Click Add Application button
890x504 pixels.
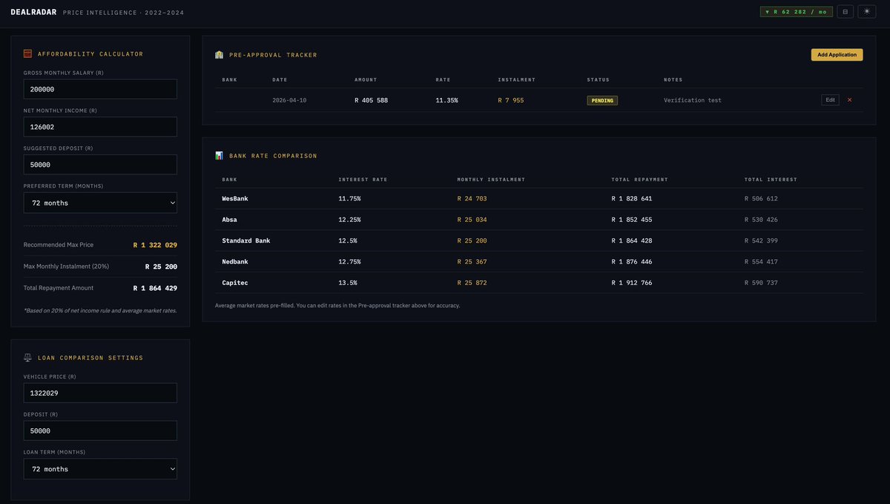837,55
